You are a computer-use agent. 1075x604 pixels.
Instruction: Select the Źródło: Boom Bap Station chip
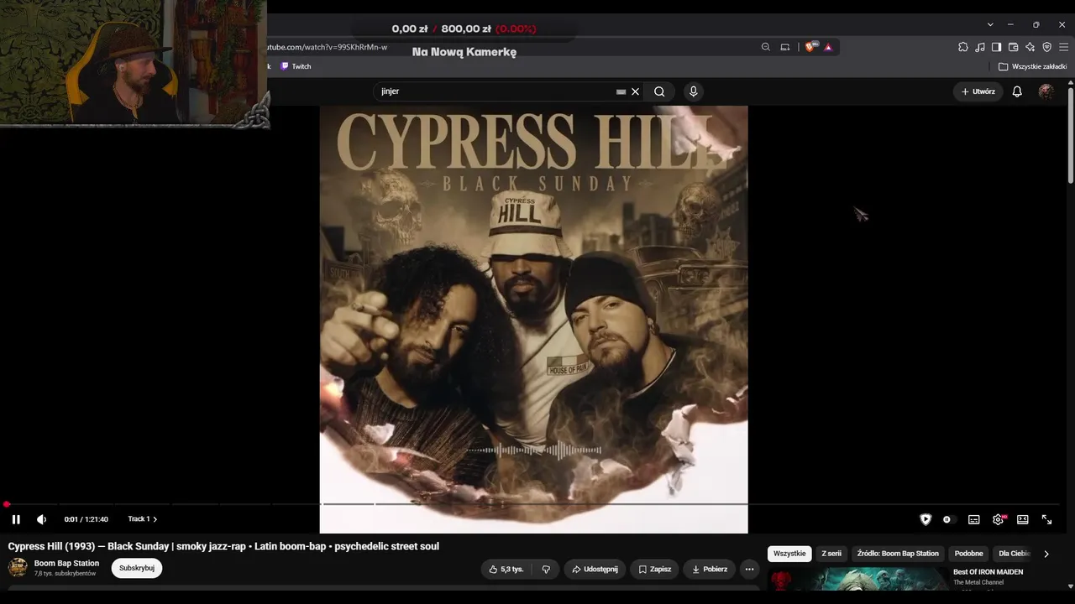click(x=898, y=554)
